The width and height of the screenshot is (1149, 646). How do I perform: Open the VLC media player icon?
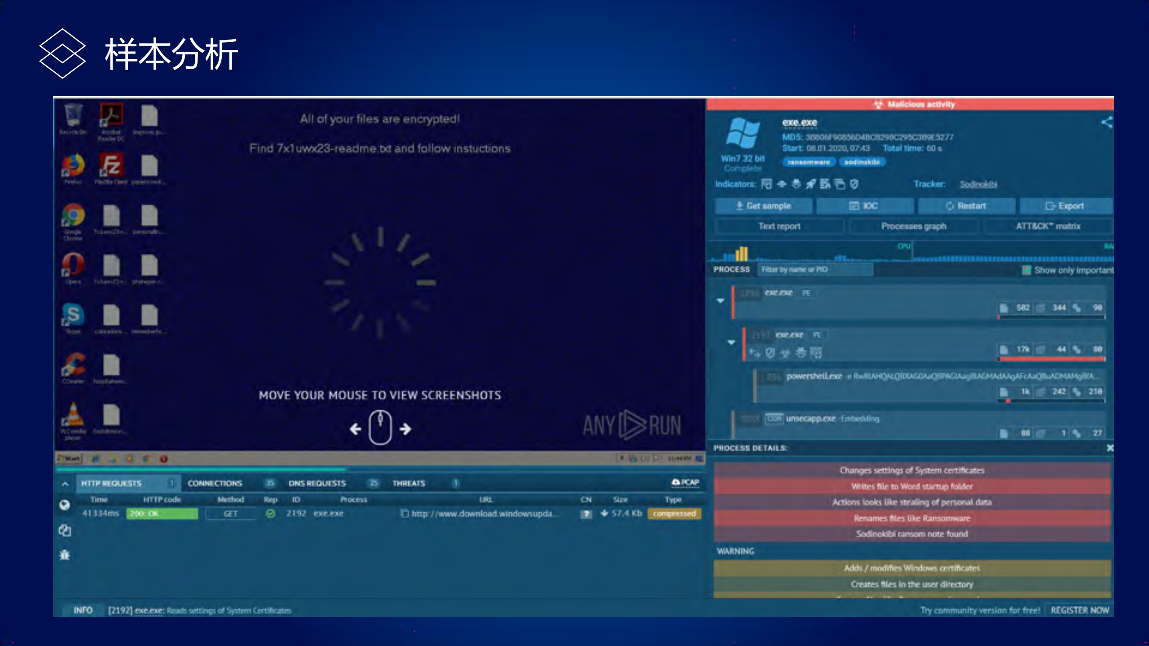[x=73, y=415]
